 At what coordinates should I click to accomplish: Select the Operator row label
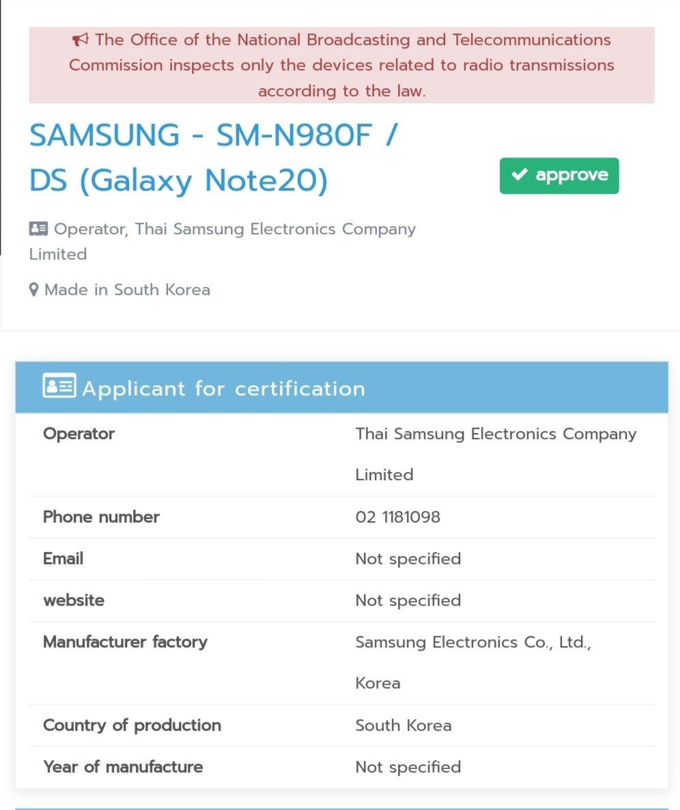[79, 434]
